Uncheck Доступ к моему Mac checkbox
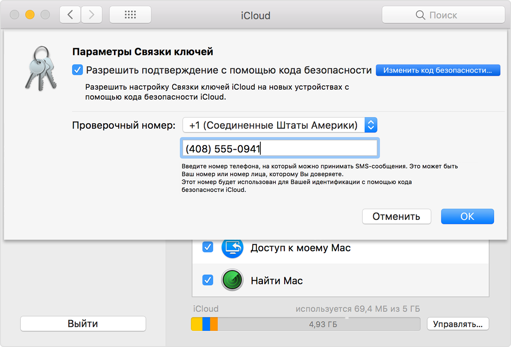Viewport: 511px width, 347px height. pos(208,247)
